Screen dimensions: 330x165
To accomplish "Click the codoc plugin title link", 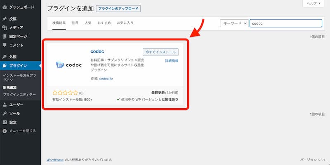I will coord(97,51).
